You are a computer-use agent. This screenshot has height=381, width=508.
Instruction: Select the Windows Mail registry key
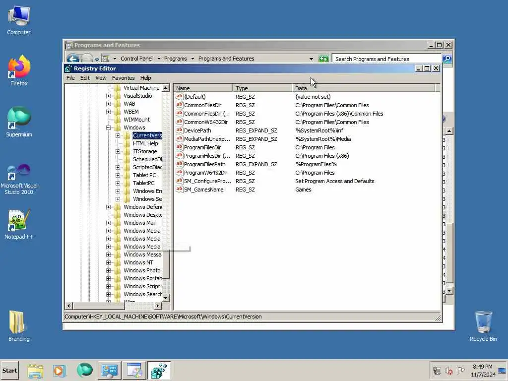(x=139, y=223)
